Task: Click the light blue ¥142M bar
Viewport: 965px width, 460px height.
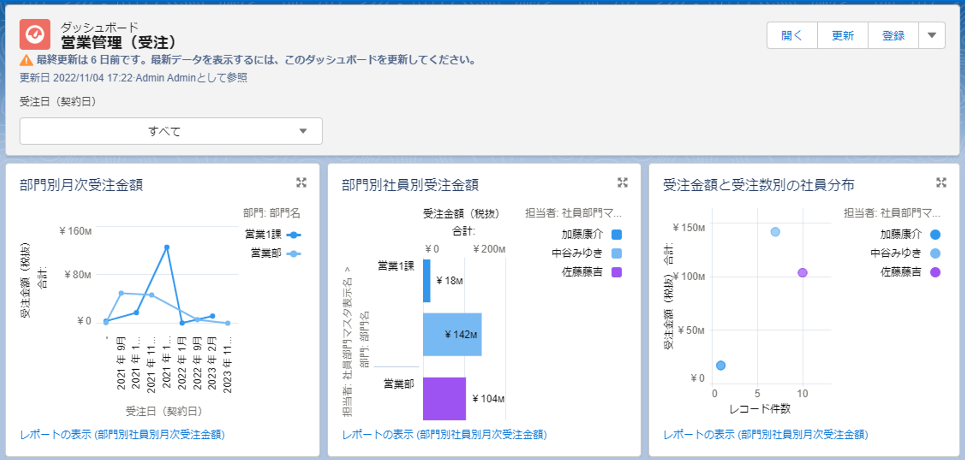Action: point(452,334)
